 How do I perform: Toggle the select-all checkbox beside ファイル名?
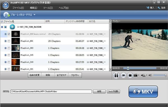[2, 21]
